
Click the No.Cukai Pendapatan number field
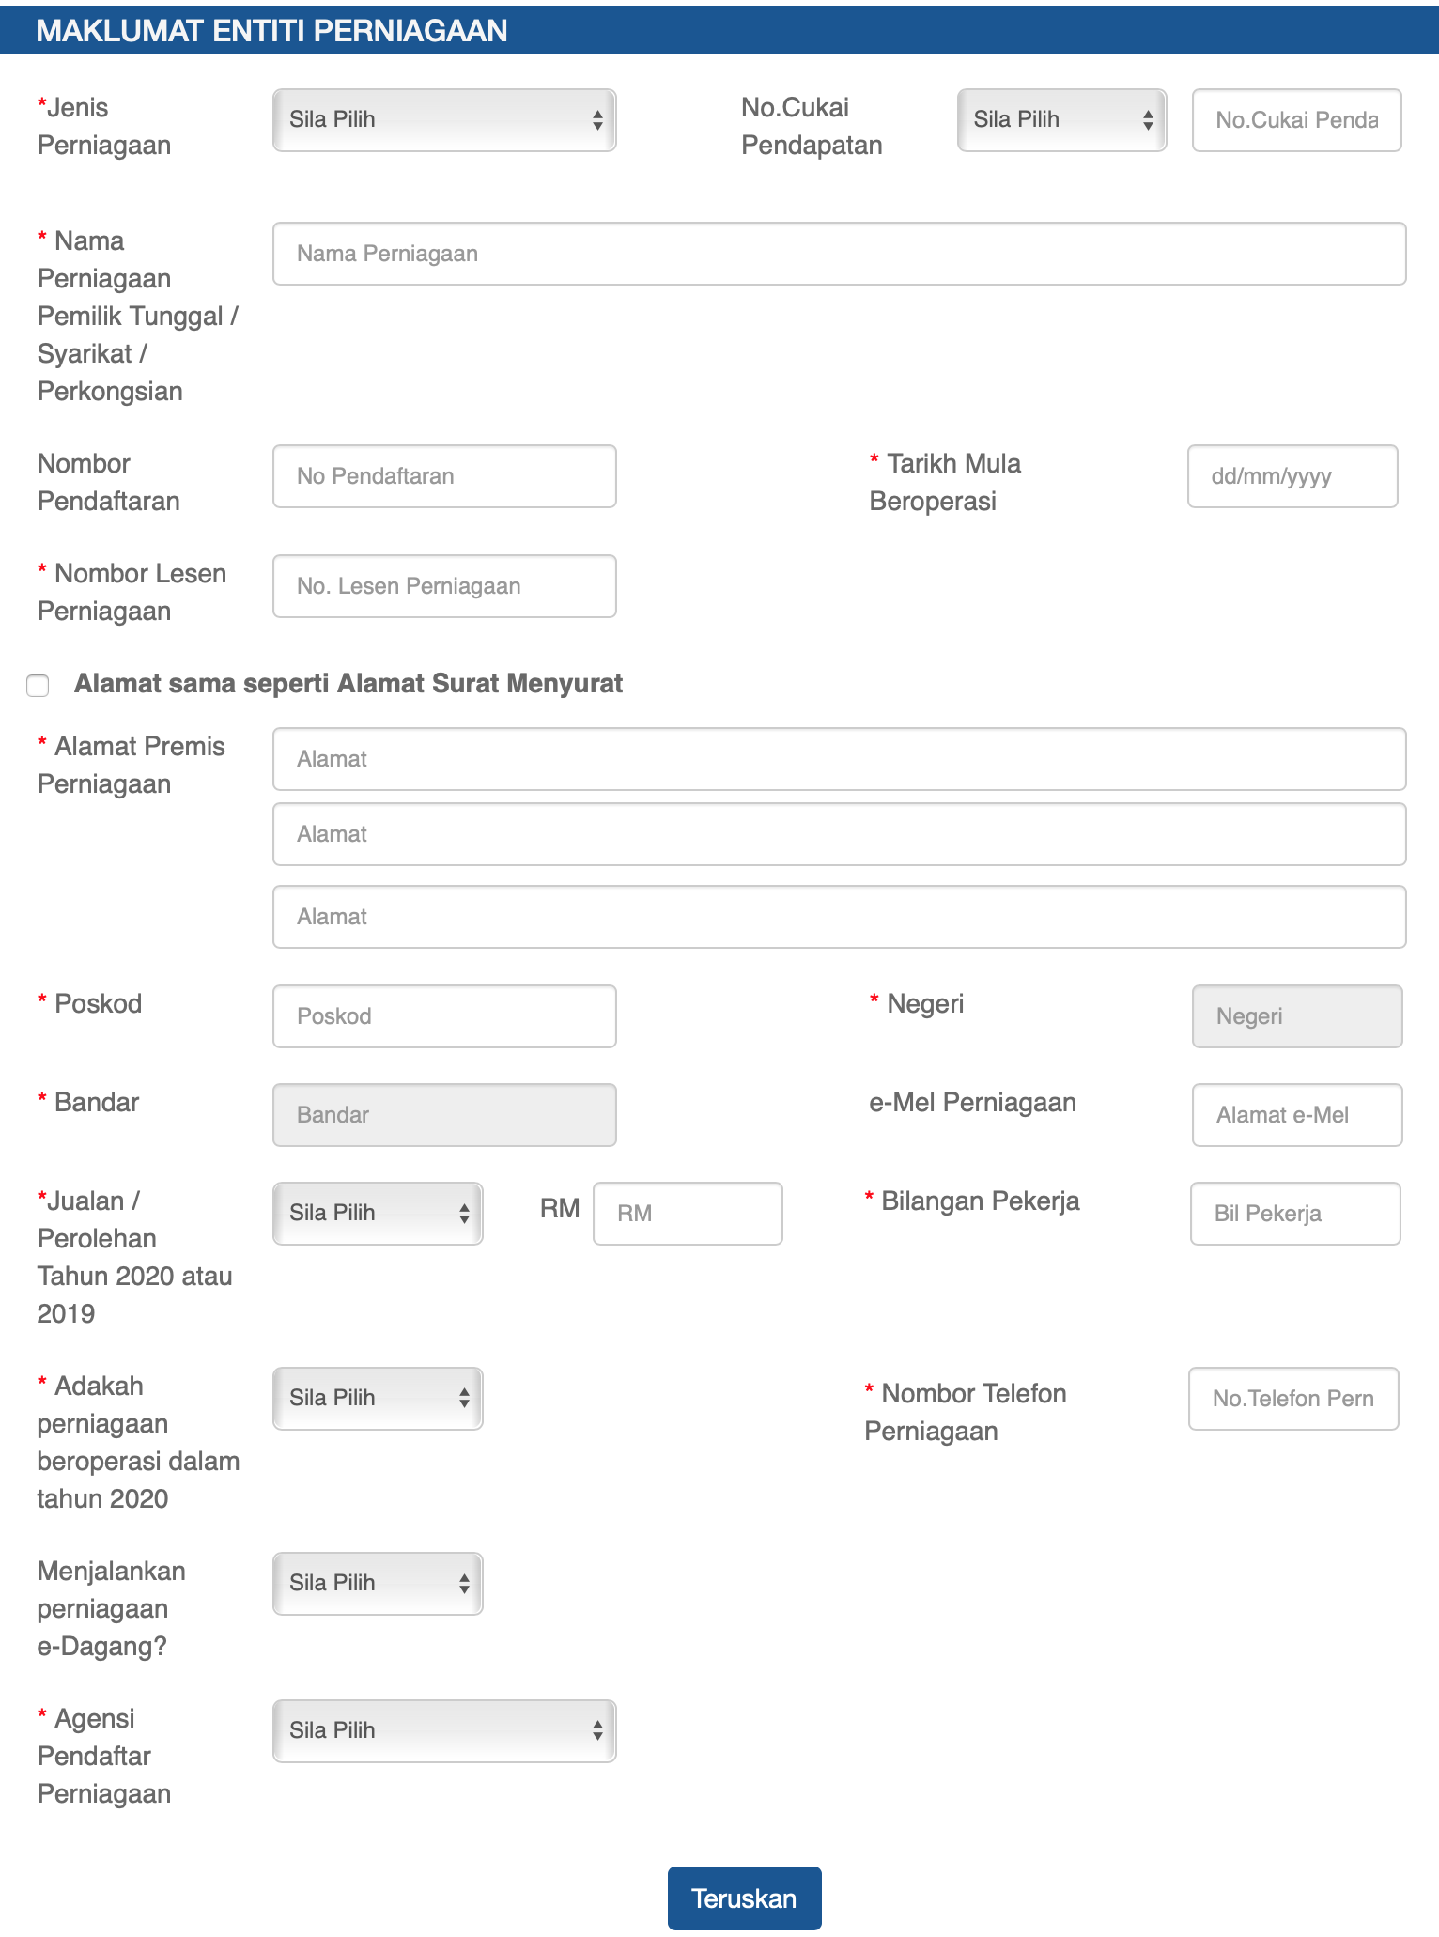coord(1297,120)
